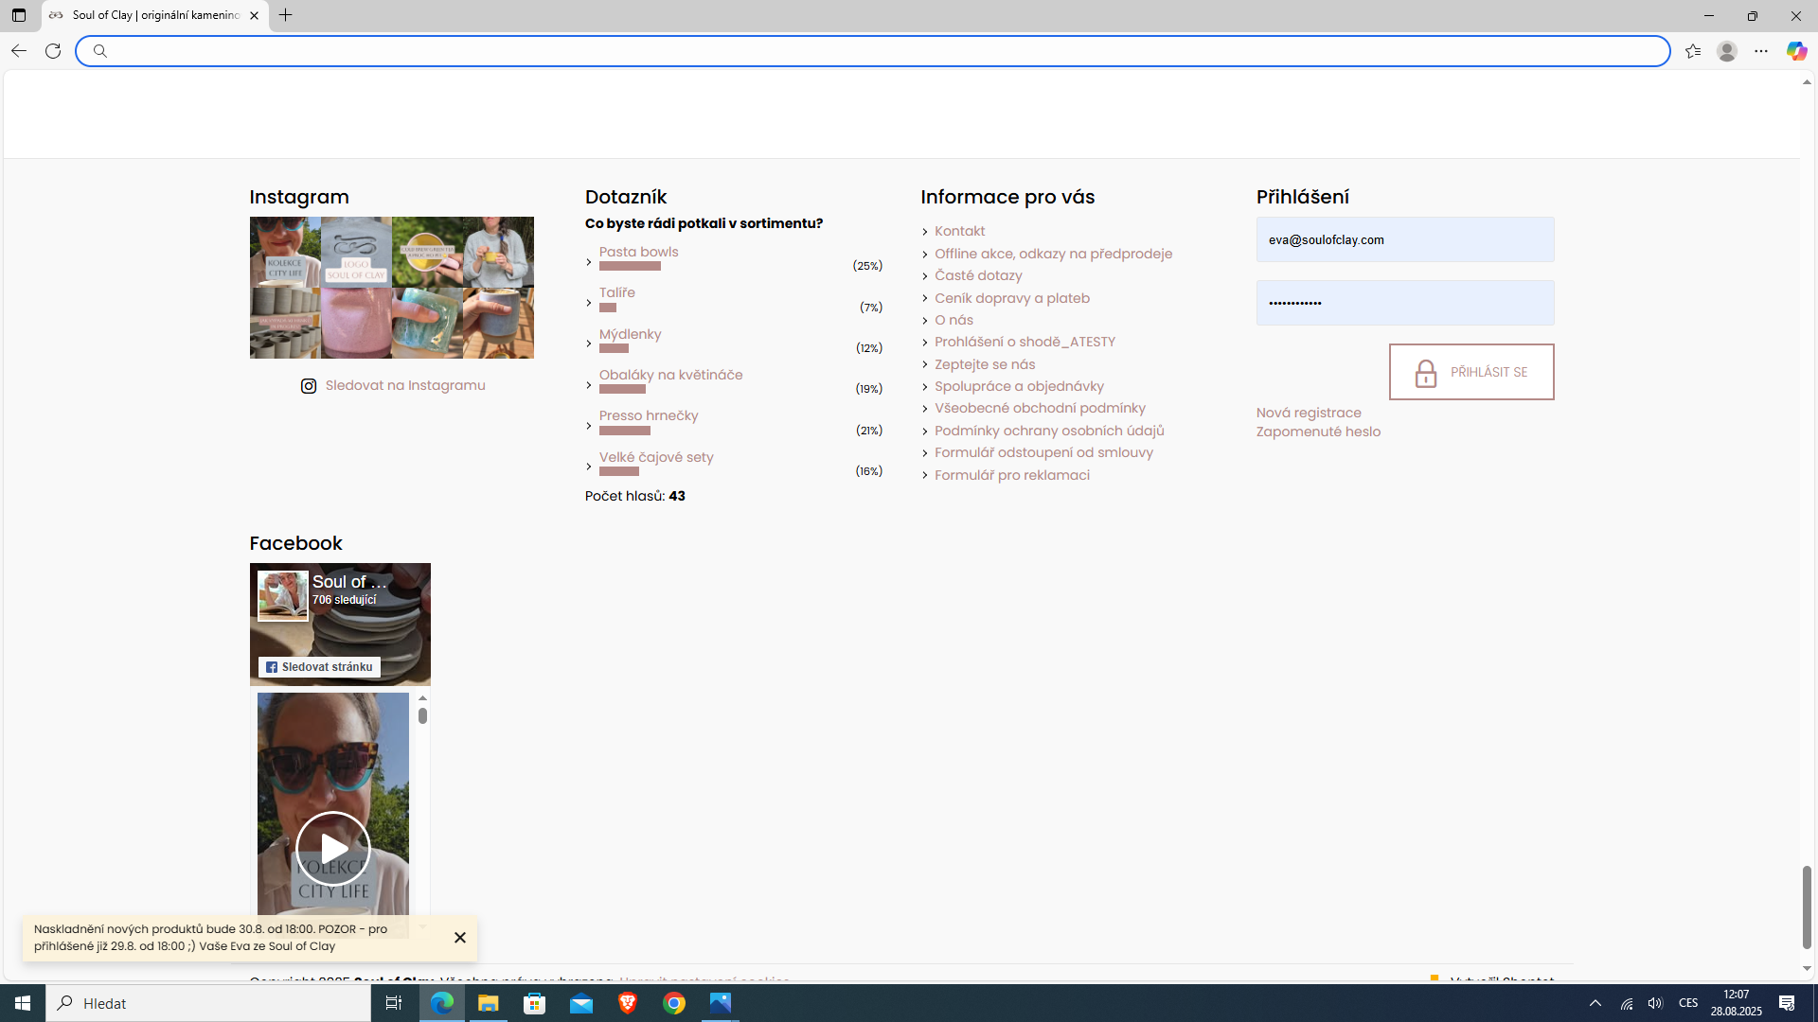Click the Instagram icon next to Sledovat
This screenshot has height=1022, width=1818.
(x=309, y=386)
